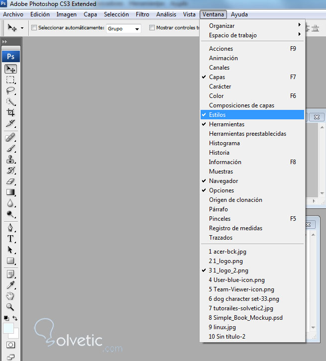Select the Notes tool
This screenshot has width=326, height=361.
[10, 274]
